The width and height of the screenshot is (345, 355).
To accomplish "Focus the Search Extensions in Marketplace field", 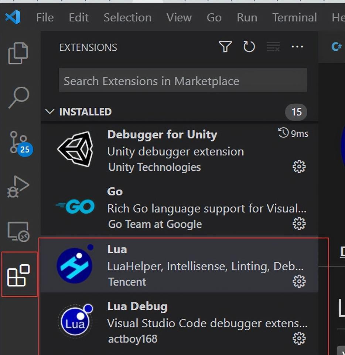I will (183, 80).
